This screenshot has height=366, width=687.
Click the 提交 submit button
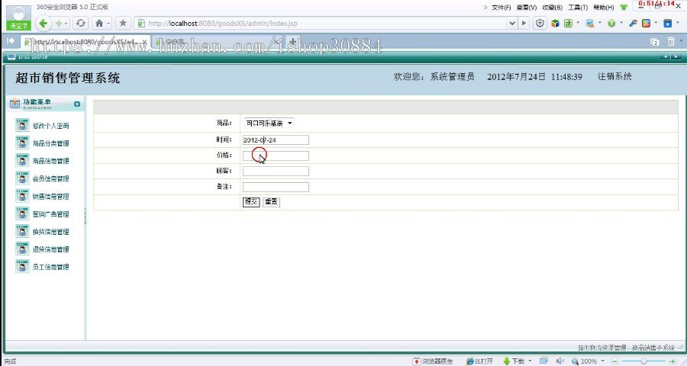point(251,202)
